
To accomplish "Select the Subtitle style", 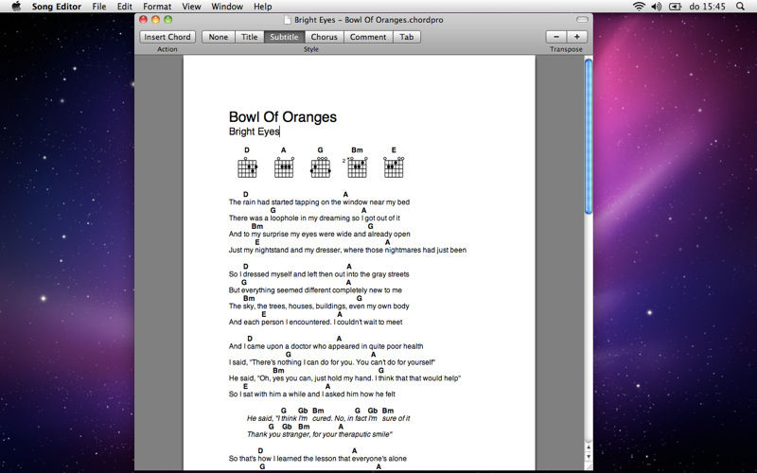I will (x=285, y=37).
